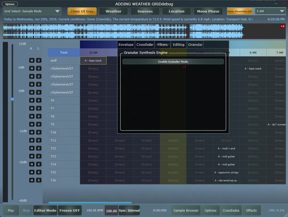This screenshot has height=217, width=288.
Task: Mute track T14
Action: [x=32, y=164]
